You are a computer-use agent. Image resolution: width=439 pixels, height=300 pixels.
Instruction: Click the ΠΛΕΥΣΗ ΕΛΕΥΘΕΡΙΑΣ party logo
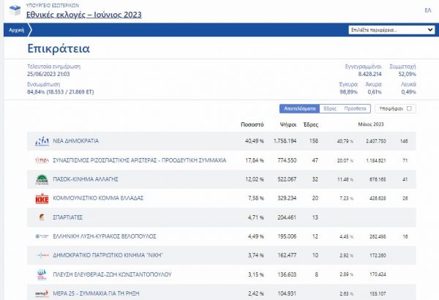coord(42,274)
